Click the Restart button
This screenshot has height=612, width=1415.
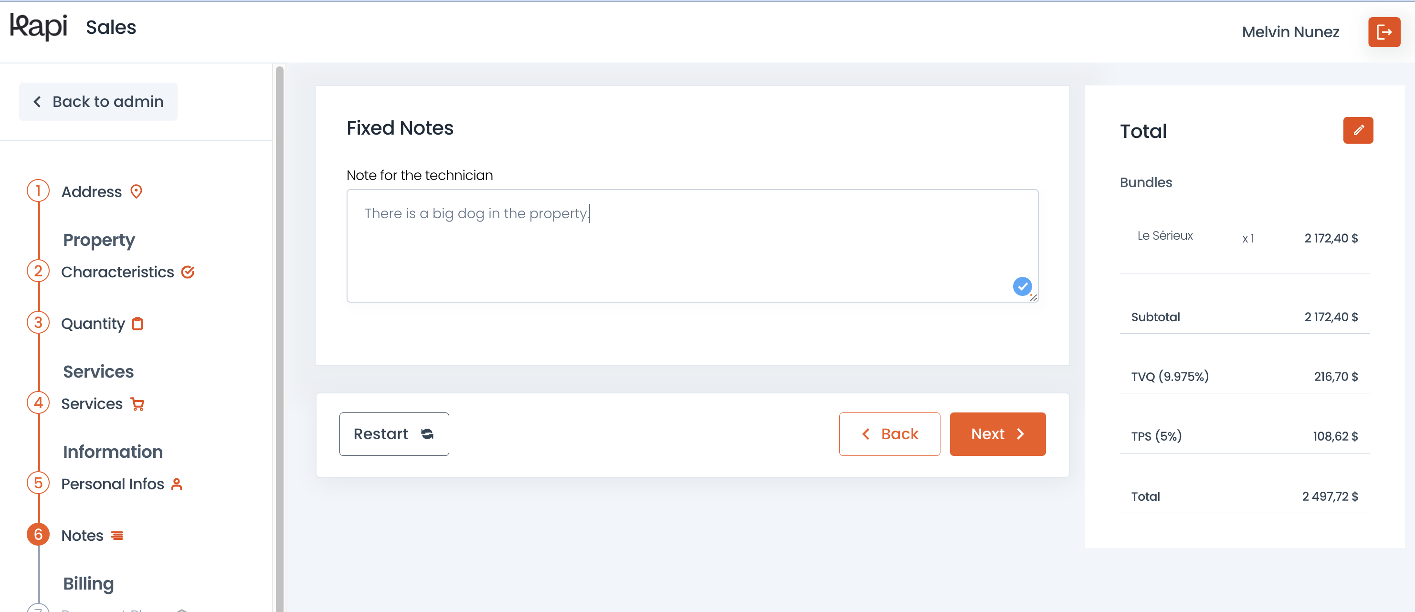tap(394, 434)
